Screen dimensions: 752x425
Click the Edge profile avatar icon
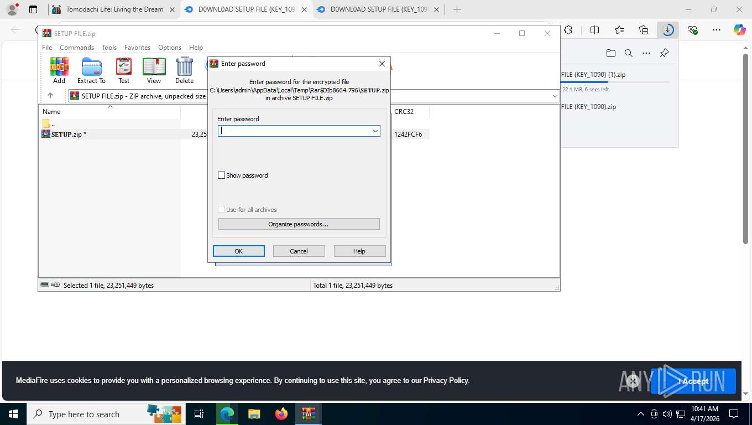tap(12, 9)
